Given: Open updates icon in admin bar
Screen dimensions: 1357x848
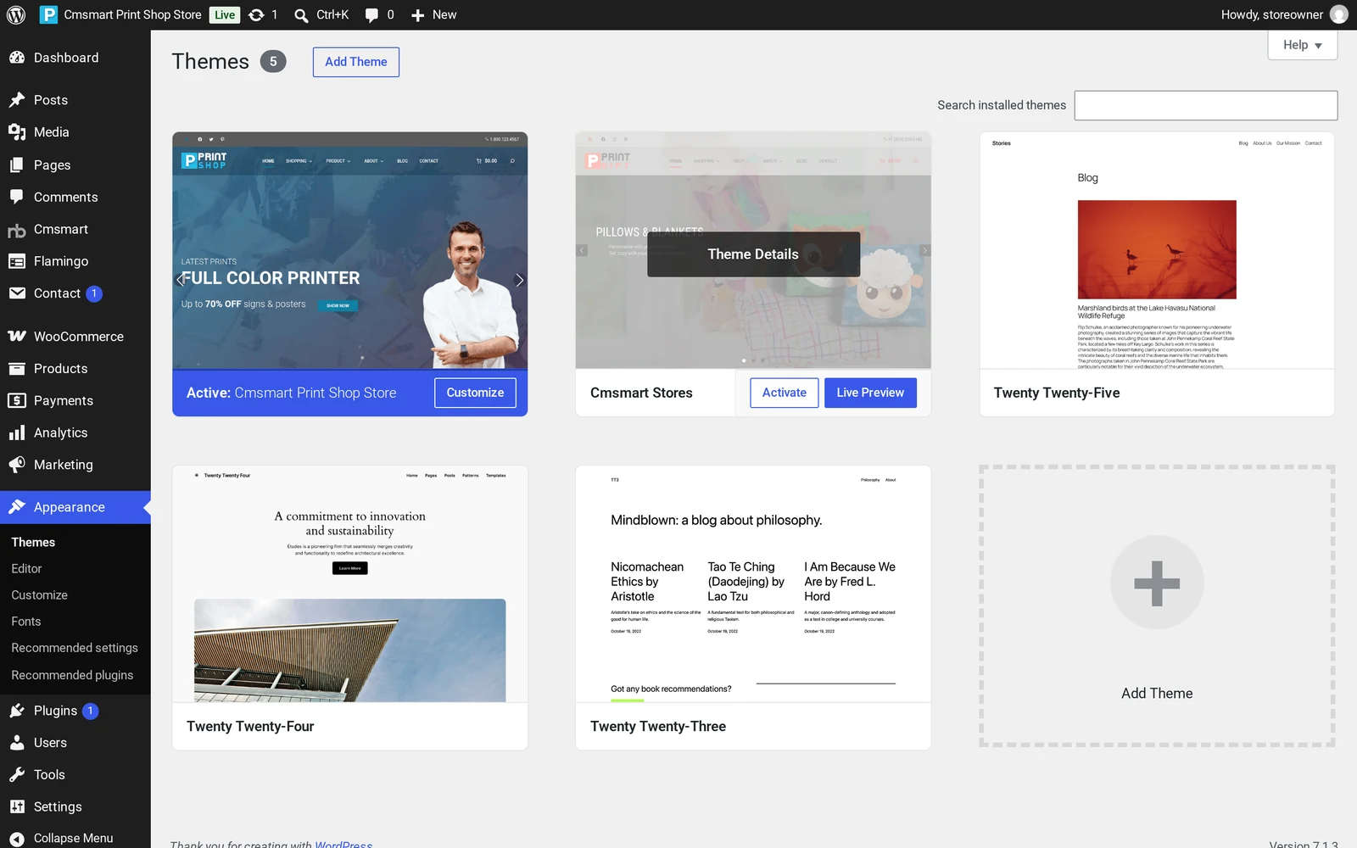Looking at the screenshot, I should click(x=256, y=14).
